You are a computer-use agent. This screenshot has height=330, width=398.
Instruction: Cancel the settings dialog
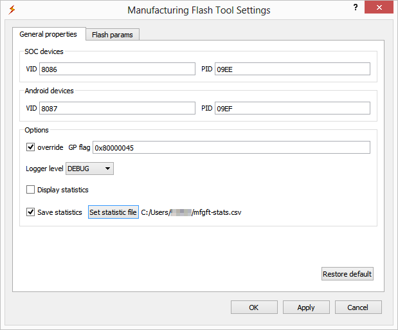[x=358, y=307]
